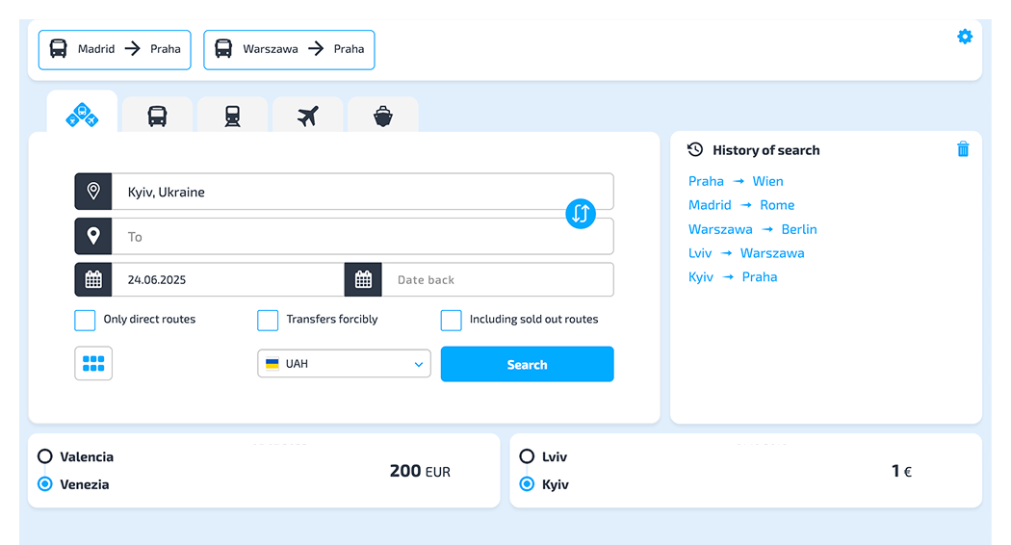Screen dimensions: 1011x545
Task: Click the departure location pin icon
Action: (93, 191)
